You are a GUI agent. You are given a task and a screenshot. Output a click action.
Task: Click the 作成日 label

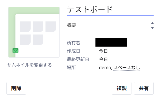(x=73, y=51)
